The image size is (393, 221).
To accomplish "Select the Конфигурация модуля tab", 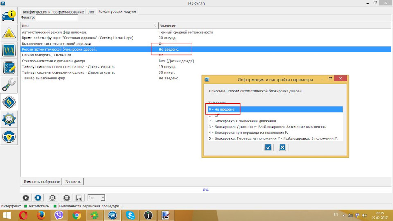I will tap(117, 11).
